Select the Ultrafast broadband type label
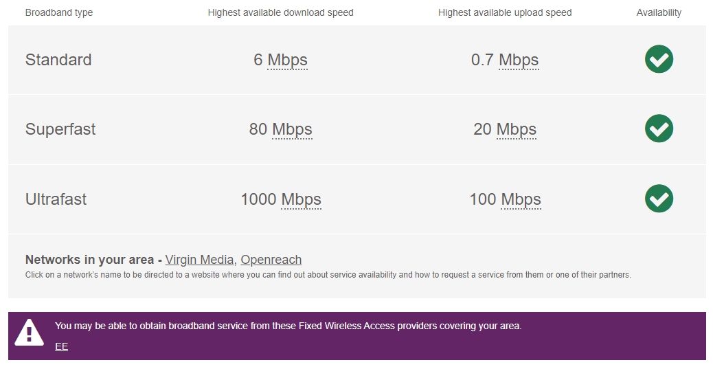The width and height of the screenshot is (713, 369). pos(56,199)
